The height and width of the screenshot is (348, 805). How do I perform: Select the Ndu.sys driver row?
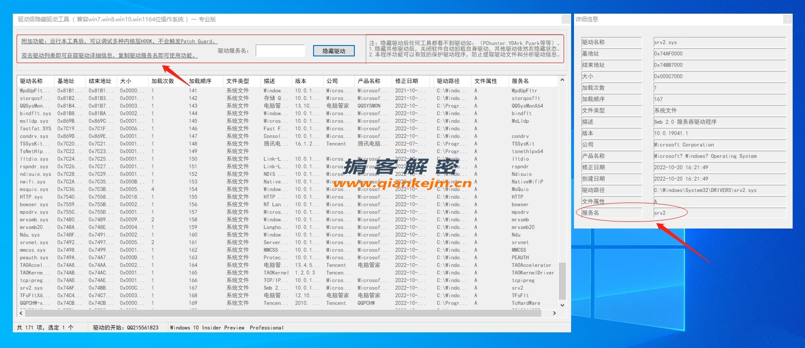pos(288,235)
